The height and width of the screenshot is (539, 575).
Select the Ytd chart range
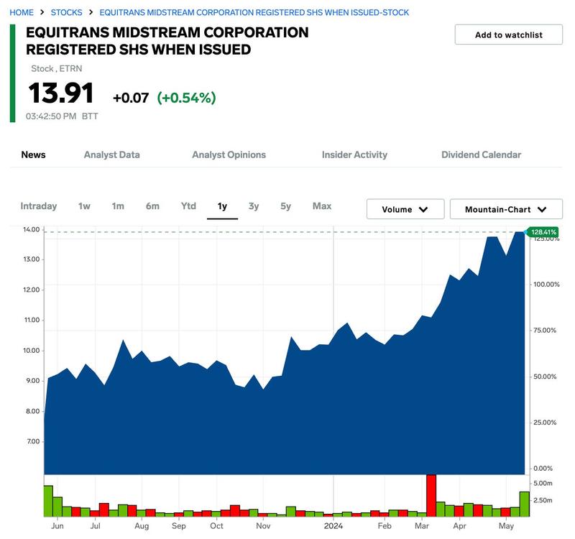pyautogui.click(x=188, y=206)
